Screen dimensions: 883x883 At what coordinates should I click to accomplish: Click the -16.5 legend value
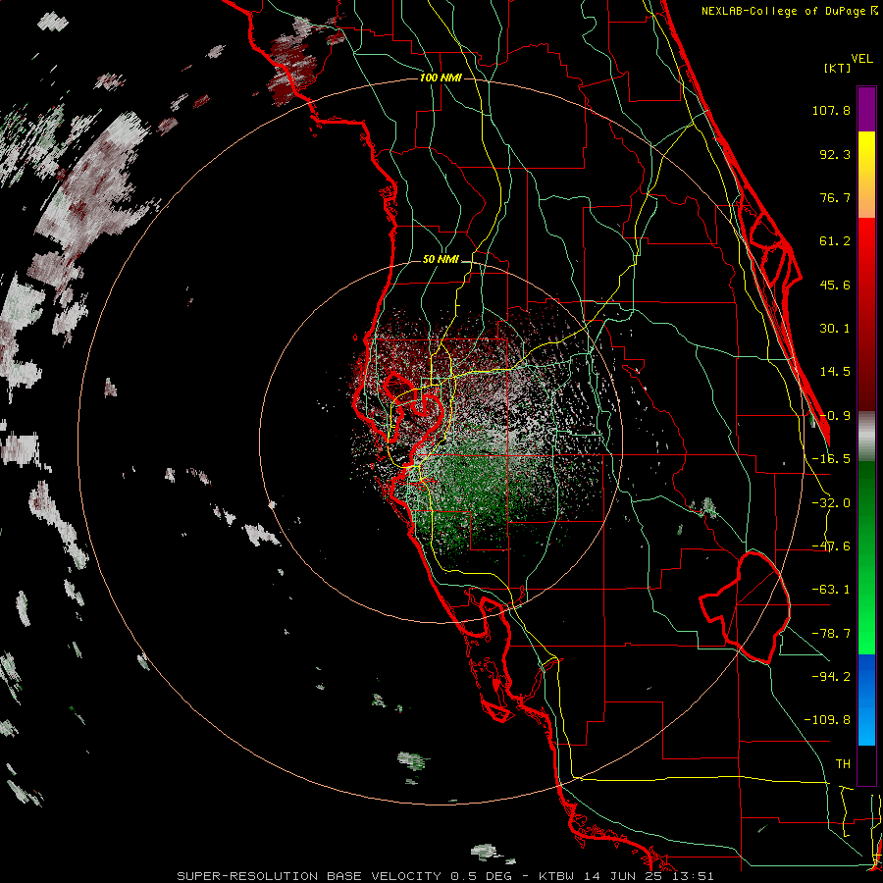[831, 459]
